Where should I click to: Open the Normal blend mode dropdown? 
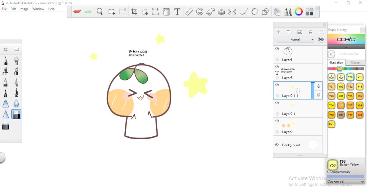click(295, 39)
